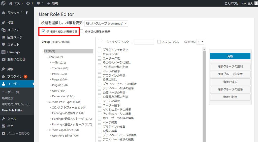This screenshot has width=258, height=142.
Task: Click the WordPress logo icon
Action: click(x=4, y=3)
